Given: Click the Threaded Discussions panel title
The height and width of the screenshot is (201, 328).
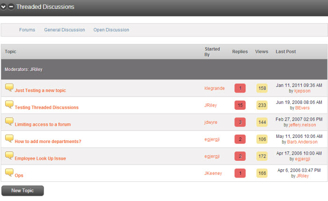Looking at the screenshot, I should point(45,7).
